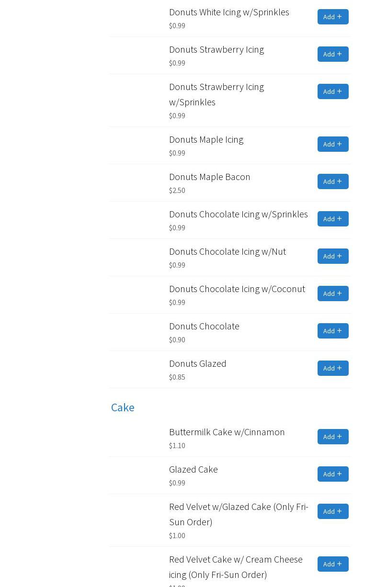Add Donuts White Icing w/Sprinkles to order
This screenshot has height=587, width=376.
[x=332, y=17]
